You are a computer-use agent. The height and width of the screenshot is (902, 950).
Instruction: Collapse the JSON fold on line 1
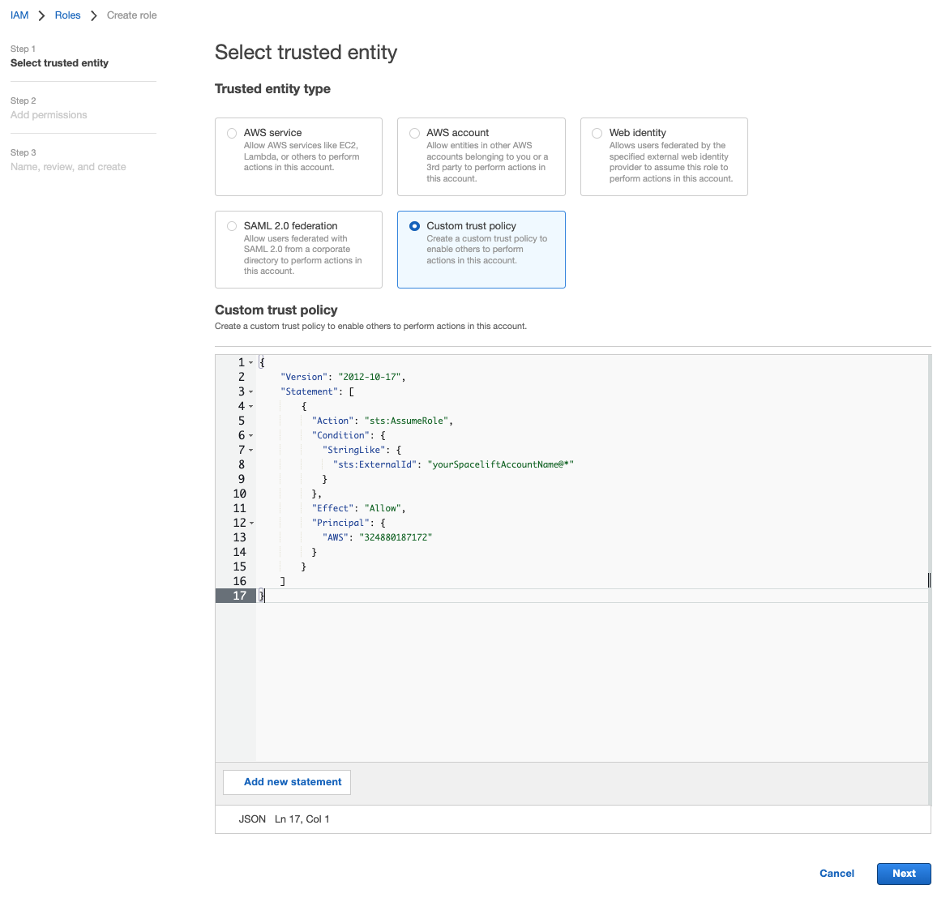tap(250, 361)
